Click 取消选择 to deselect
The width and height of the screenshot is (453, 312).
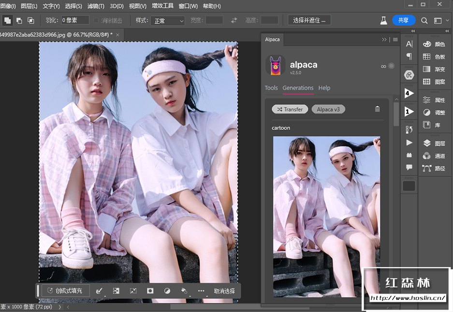[x=224, y=291]
